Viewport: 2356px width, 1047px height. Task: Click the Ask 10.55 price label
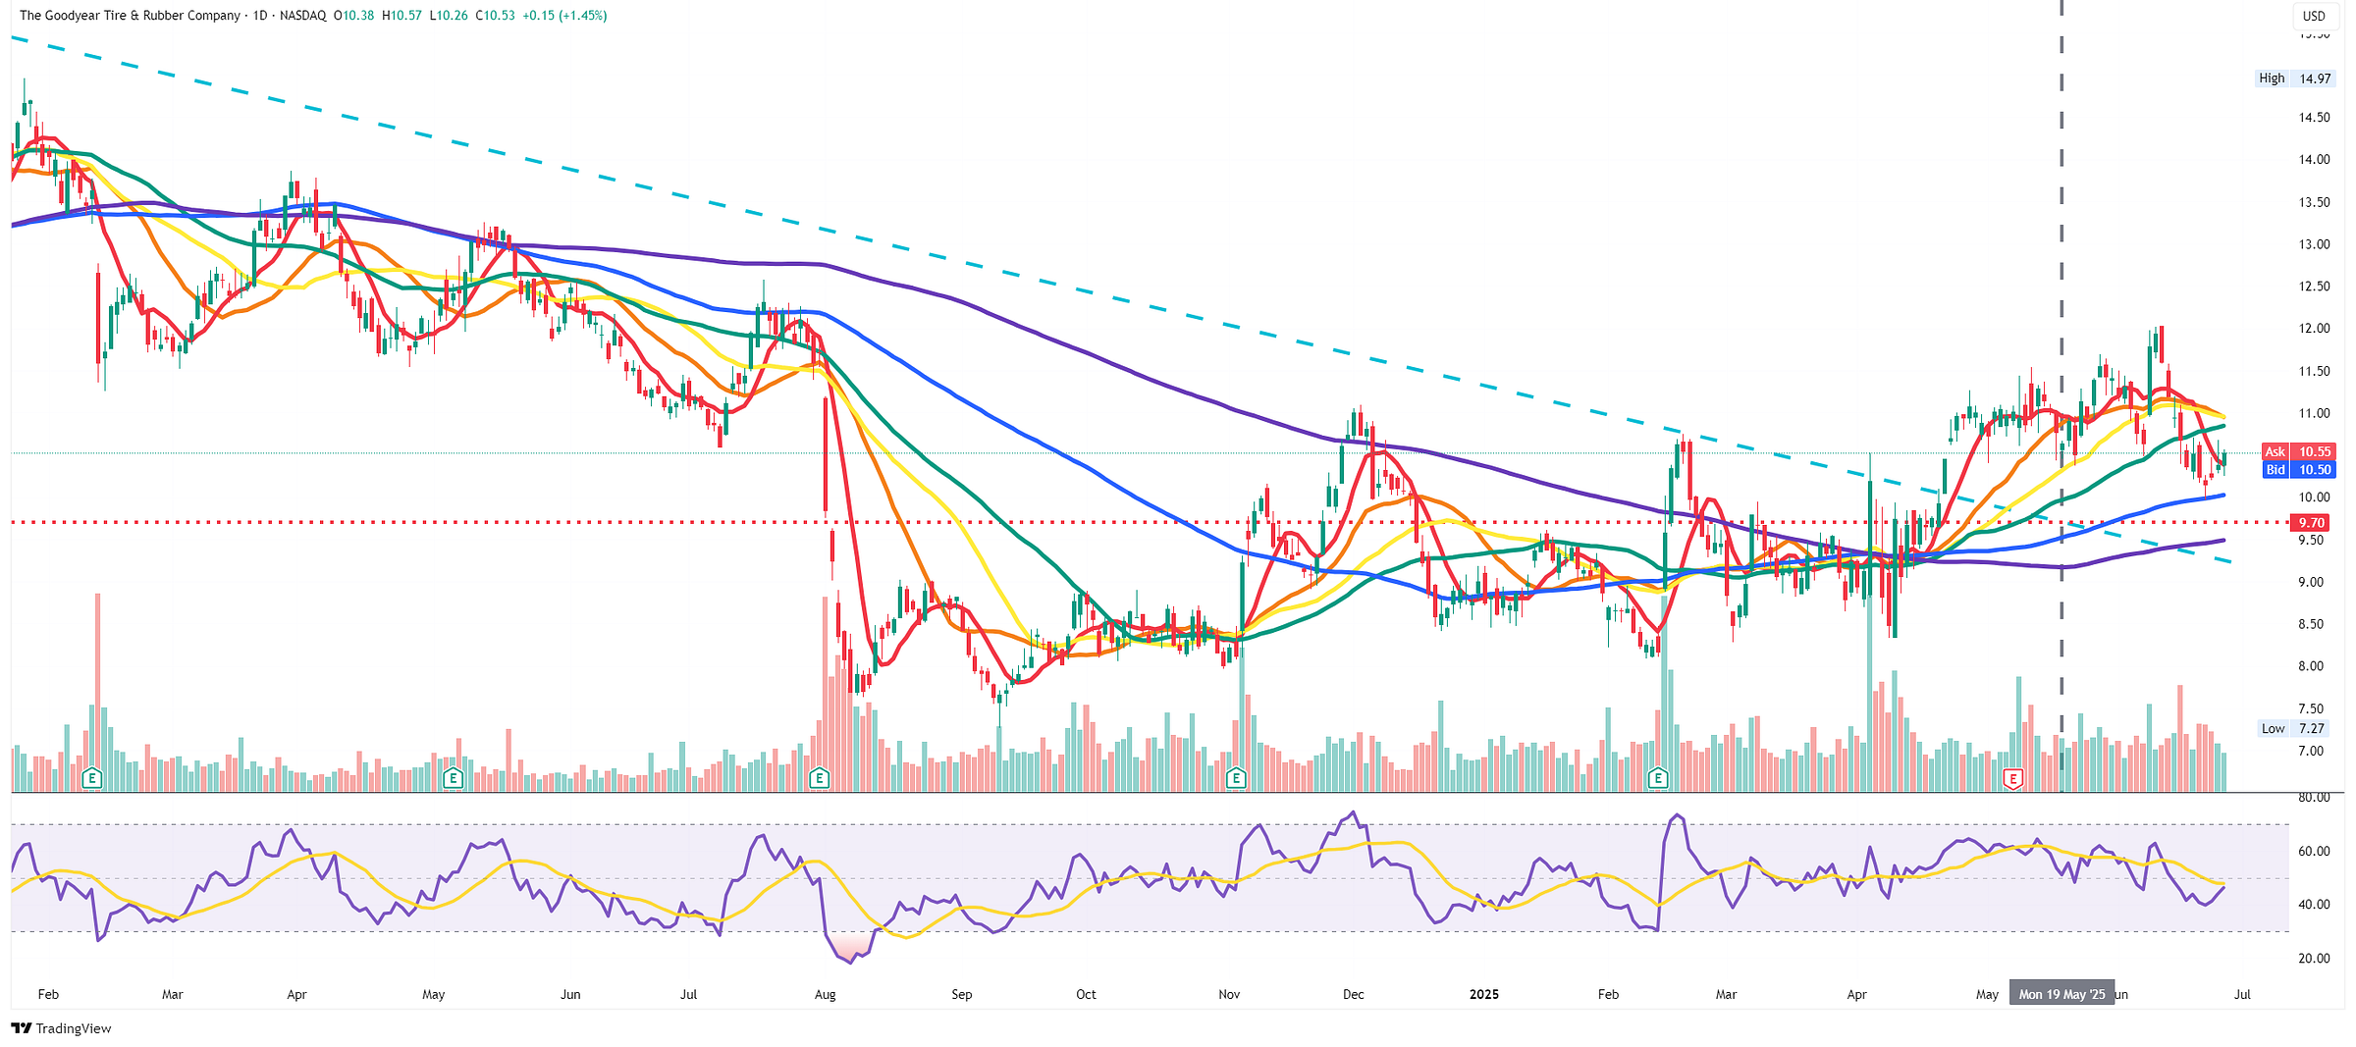[2296, 452]
